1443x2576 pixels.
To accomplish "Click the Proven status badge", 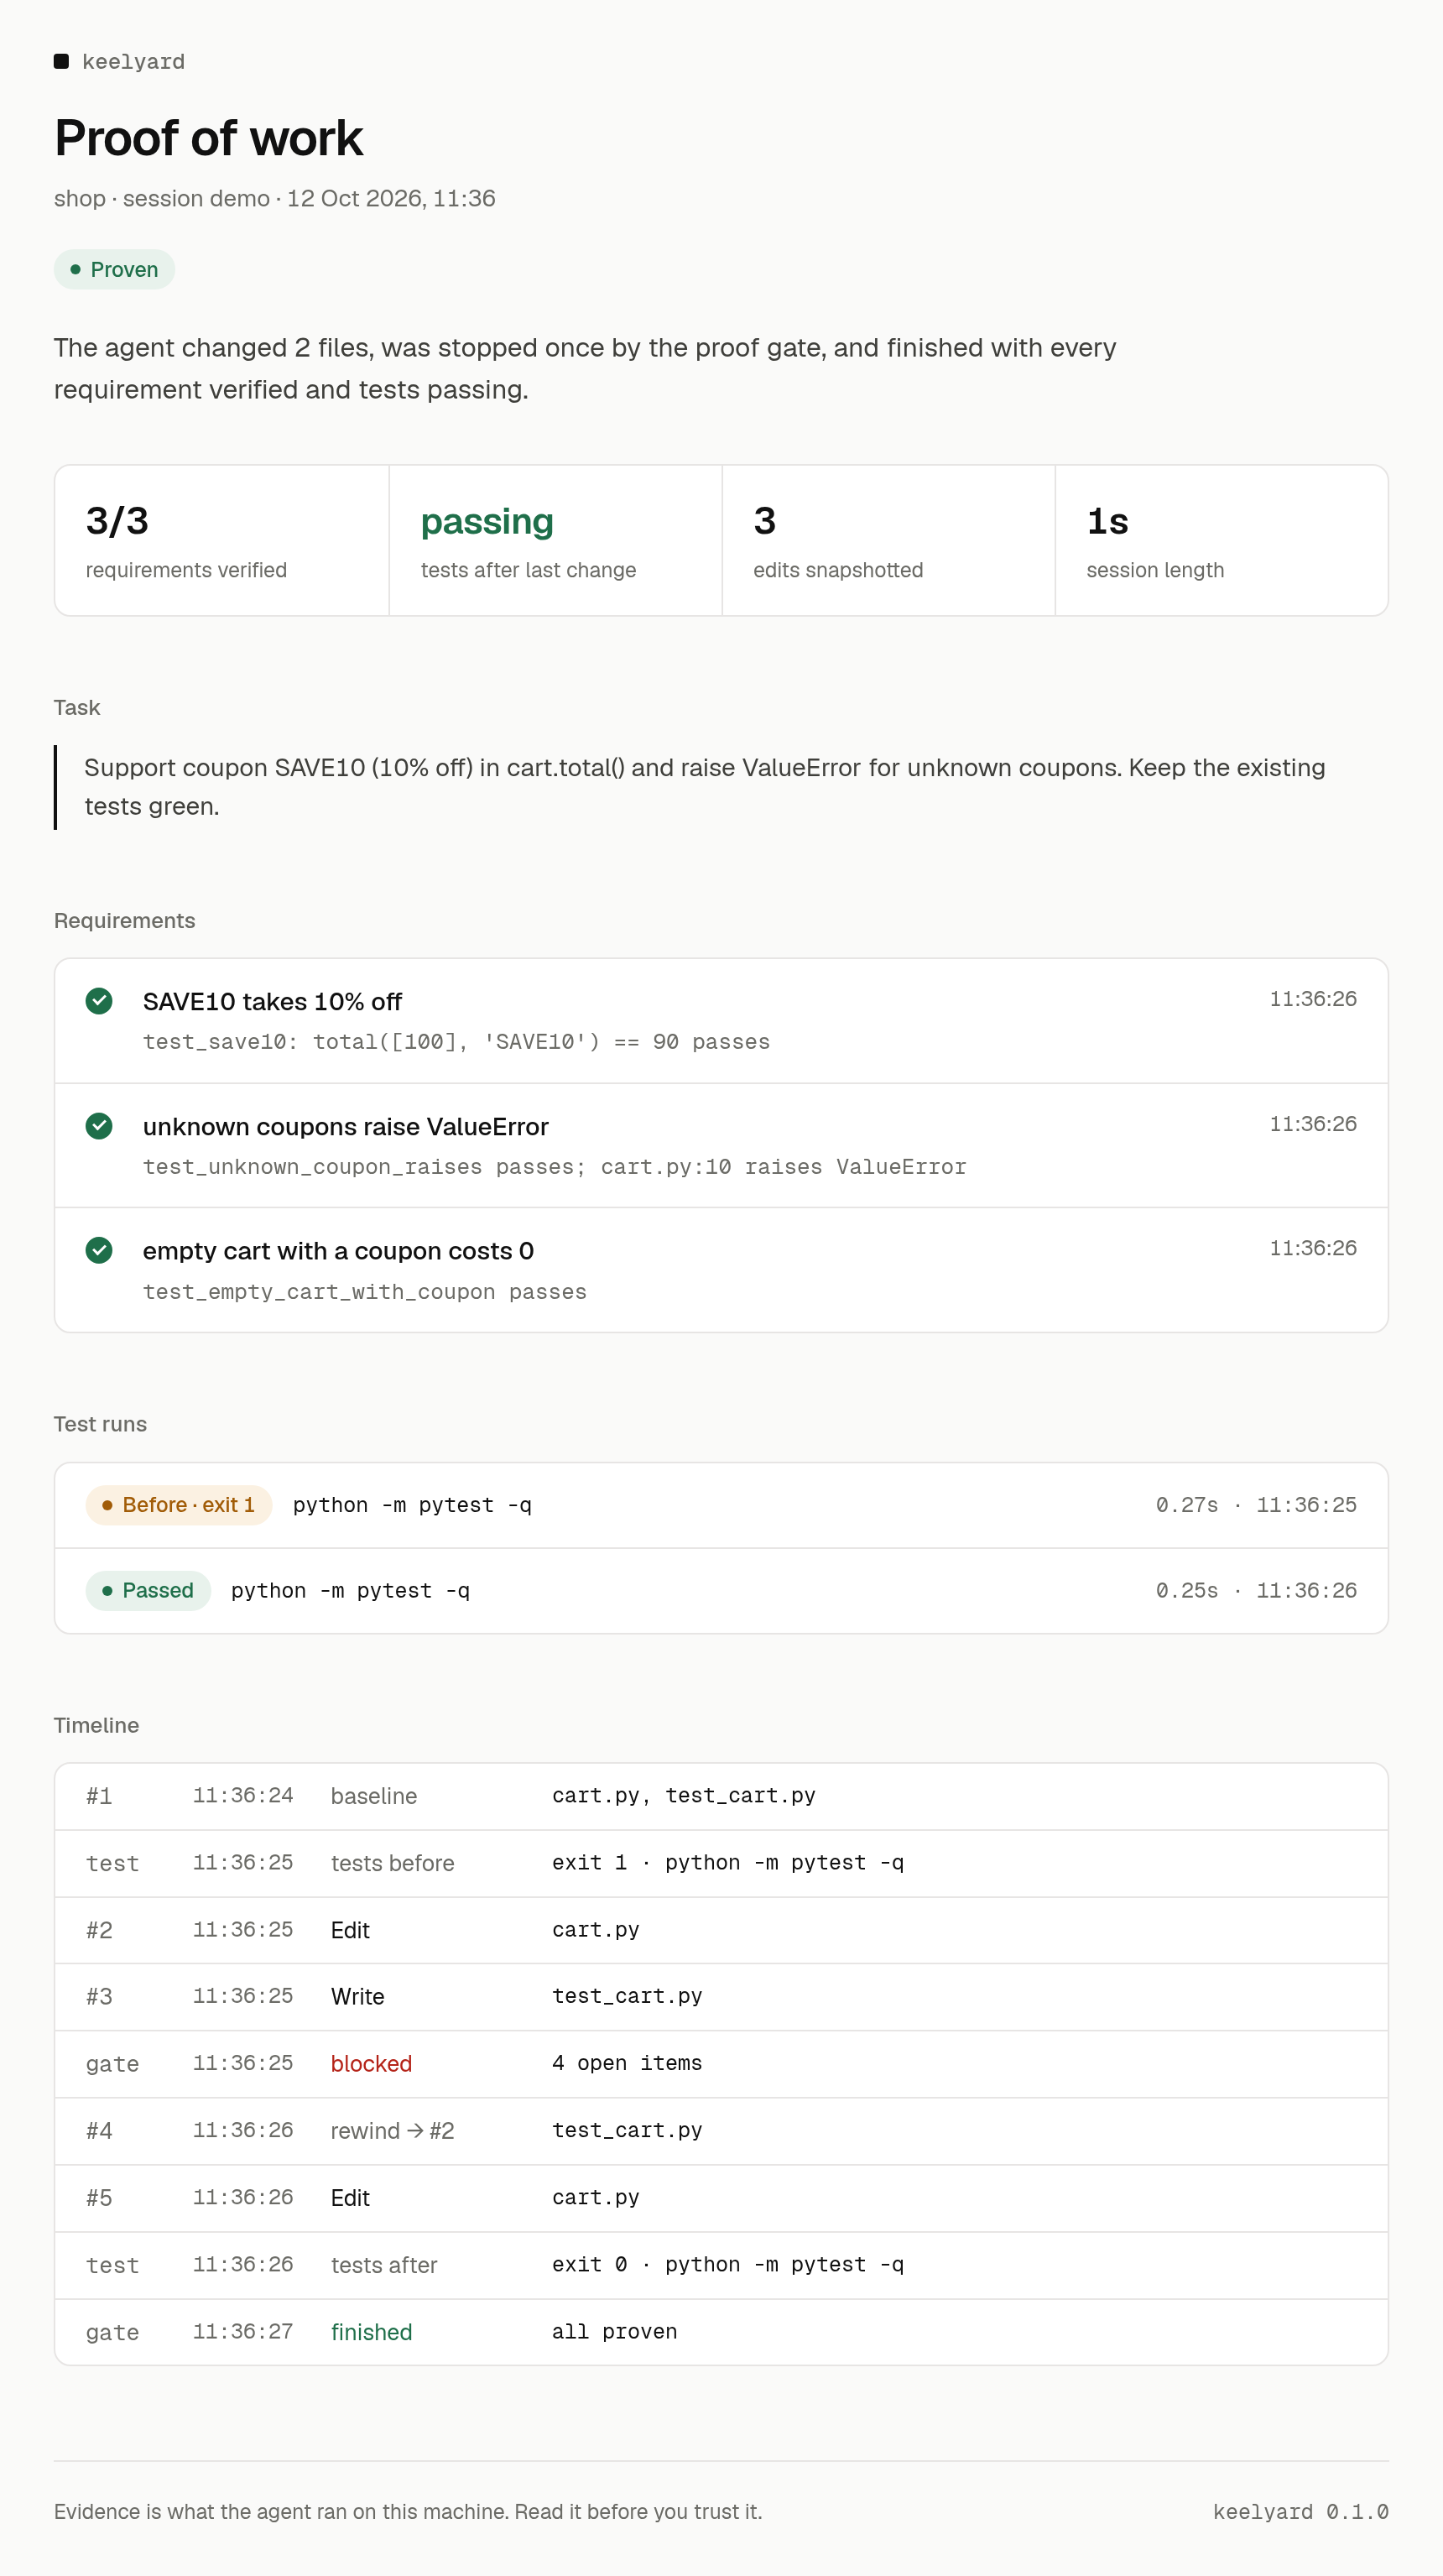I will point(114,269).
